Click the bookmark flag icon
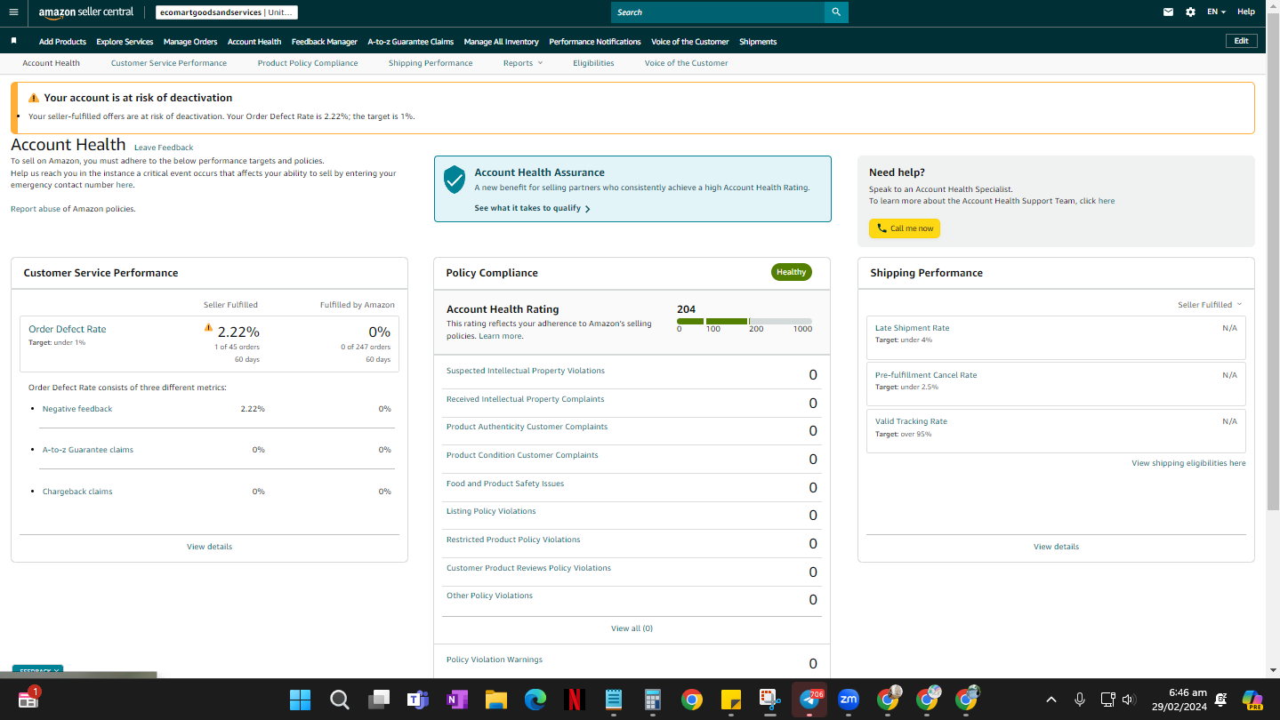The image size is (1280, 720). [13, 41]
